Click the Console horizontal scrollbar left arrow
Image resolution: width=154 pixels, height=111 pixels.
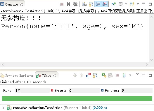(3, 64)
